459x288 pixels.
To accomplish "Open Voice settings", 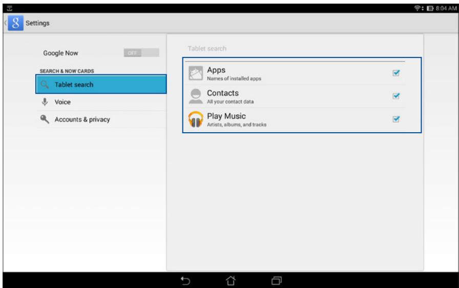I will 101,102.
